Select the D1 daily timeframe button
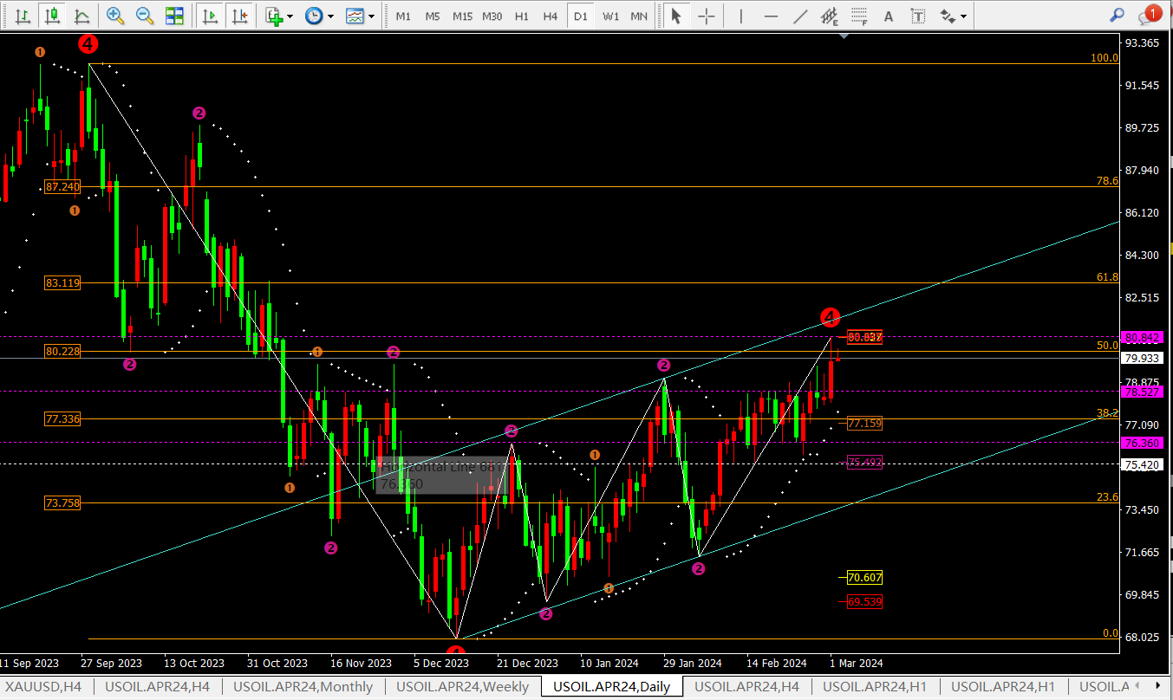The width and height of the screenshot is (1173, 700). click(x=580, y=16)
